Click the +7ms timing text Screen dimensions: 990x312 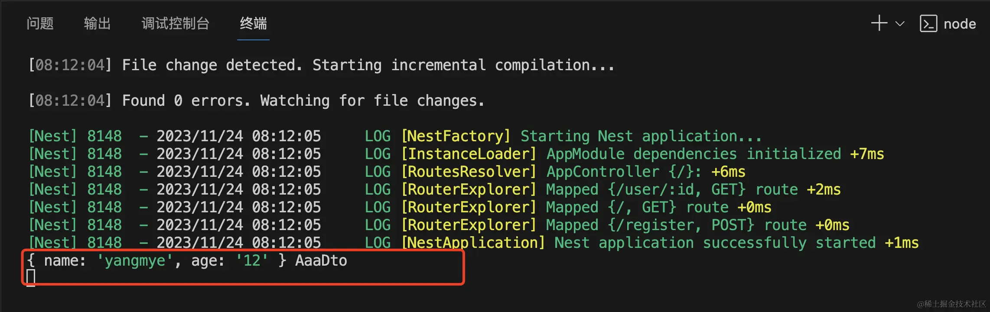click(867, 154)
